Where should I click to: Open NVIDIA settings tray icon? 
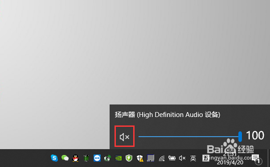(119, 158)
